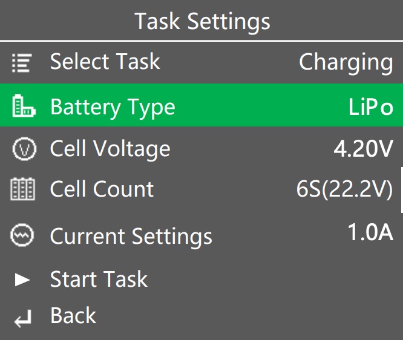Click the Select Task list icon
Screen dimensions: 403x340
[x=22, y=63]
